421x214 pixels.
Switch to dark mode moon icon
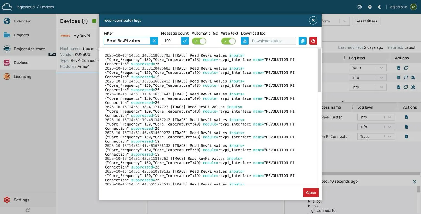(380, 7)
